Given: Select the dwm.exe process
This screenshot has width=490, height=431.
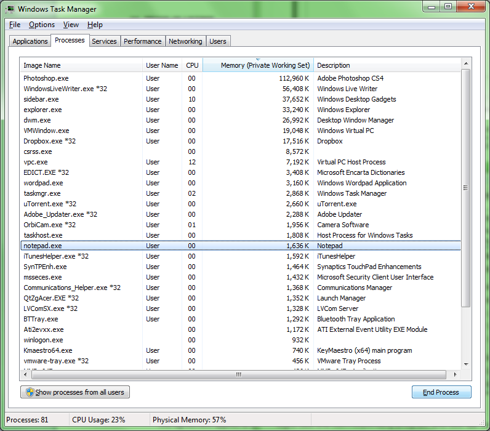Looking at the screenshot, I should (x=240, y=120).
